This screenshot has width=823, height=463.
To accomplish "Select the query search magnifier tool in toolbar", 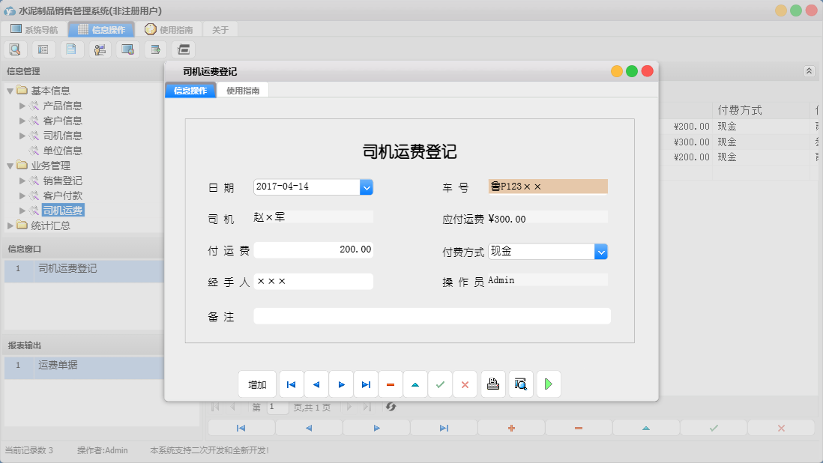I will 15,49.
